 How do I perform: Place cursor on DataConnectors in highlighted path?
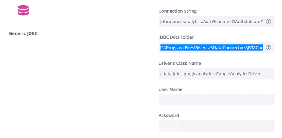(224, 48)
